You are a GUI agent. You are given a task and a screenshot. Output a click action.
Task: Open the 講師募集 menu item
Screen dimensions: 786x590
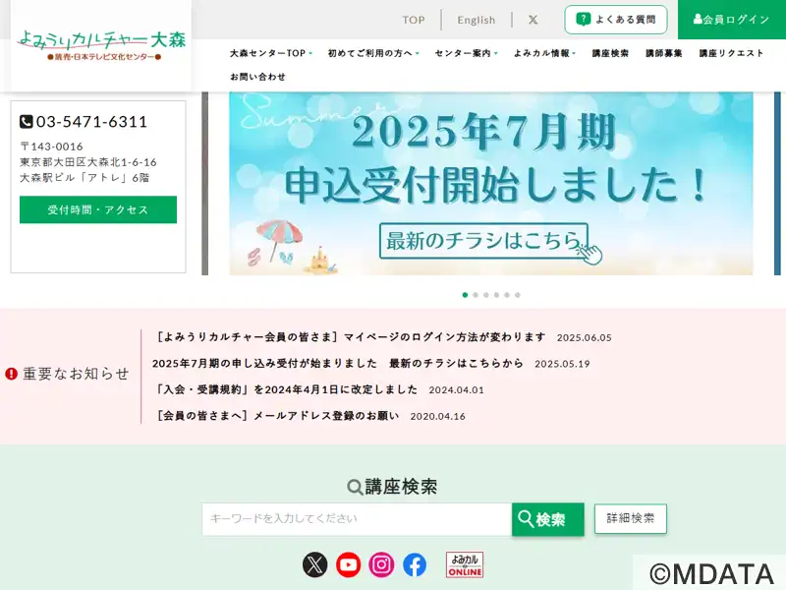pos(664,53)
